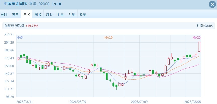
Task: Select the 日K tab
Action: 27,15
